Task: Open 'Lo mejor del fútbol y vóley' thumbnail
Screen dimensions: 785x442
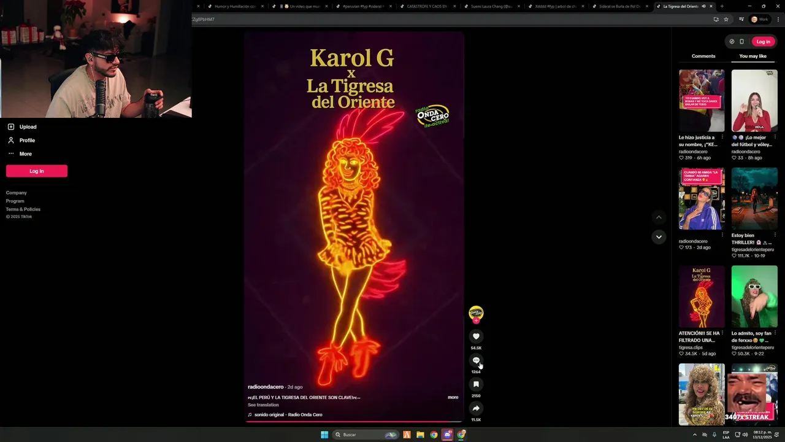Action: [754, 100]
